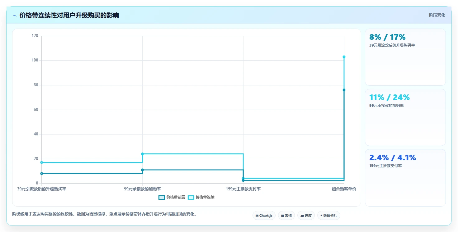Click the 价格带断层 point at 39元引流款

click(41, 173)
